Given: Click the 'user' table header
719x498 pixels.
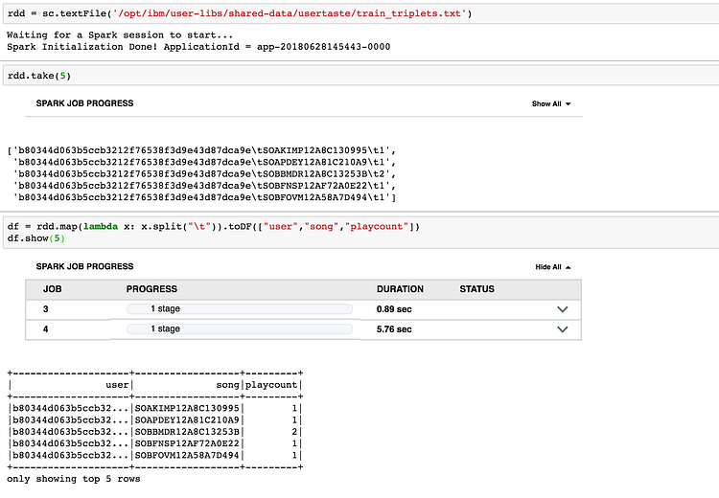Looking at the screenshot, I should 117,385.
